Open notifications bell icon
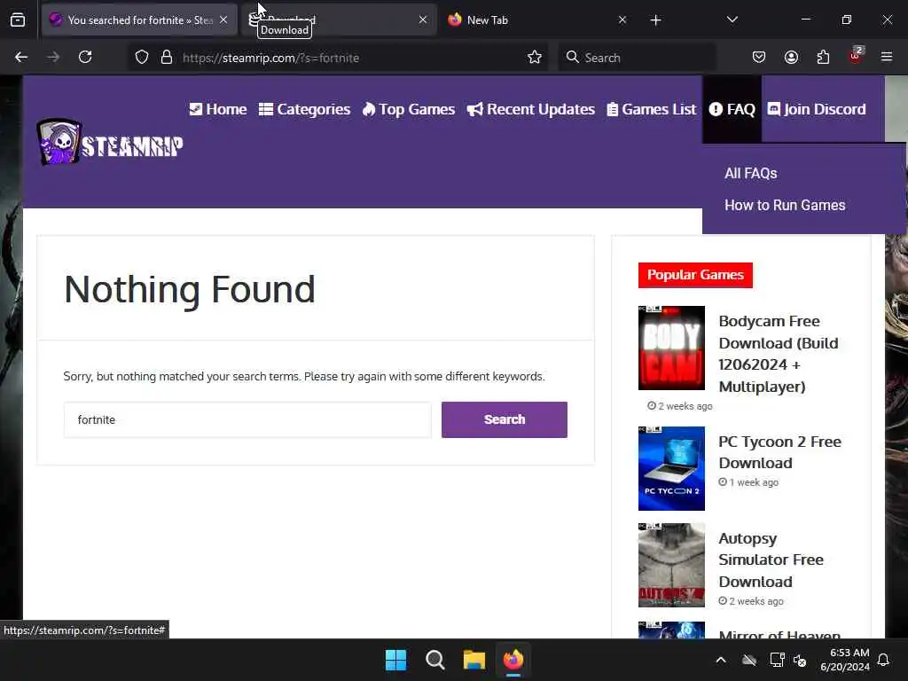The width and height of the screenshot is (908, 681). coord(884,660)
